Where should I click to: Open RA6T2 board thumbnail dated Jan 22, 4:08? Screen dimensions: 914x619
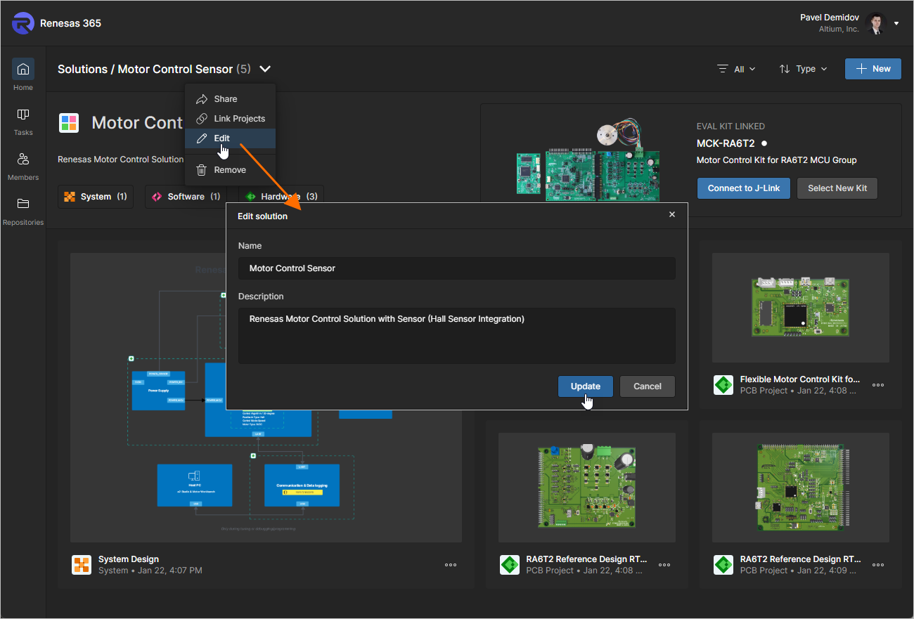(x=587, y=488)
